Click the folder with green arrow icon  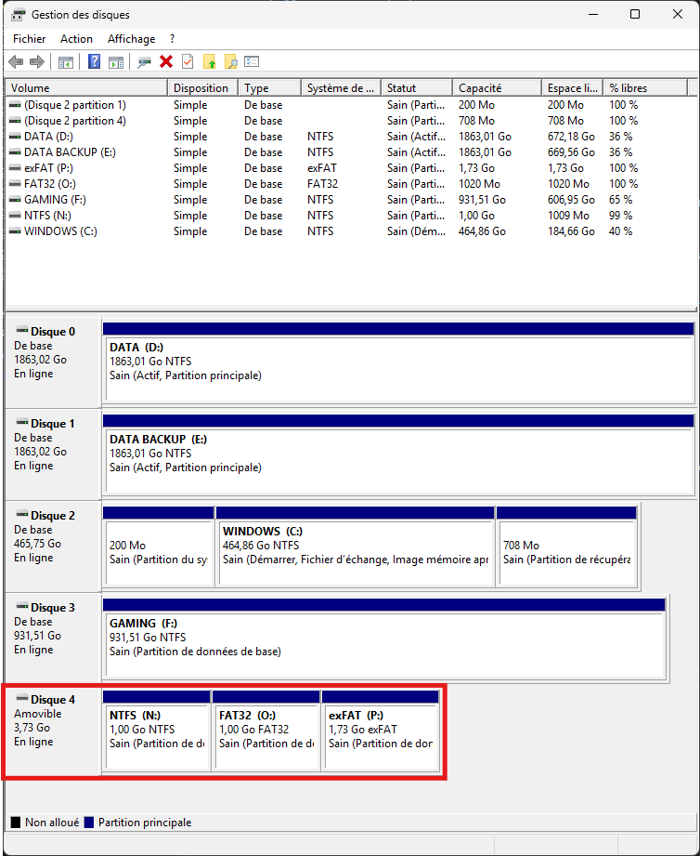pyautogui.click(x=210, y=62)
